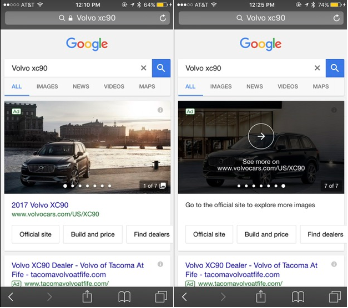
Task: Tap reload icon in right phone address bar
Action: pyautogui.click(x=336, y=18)
